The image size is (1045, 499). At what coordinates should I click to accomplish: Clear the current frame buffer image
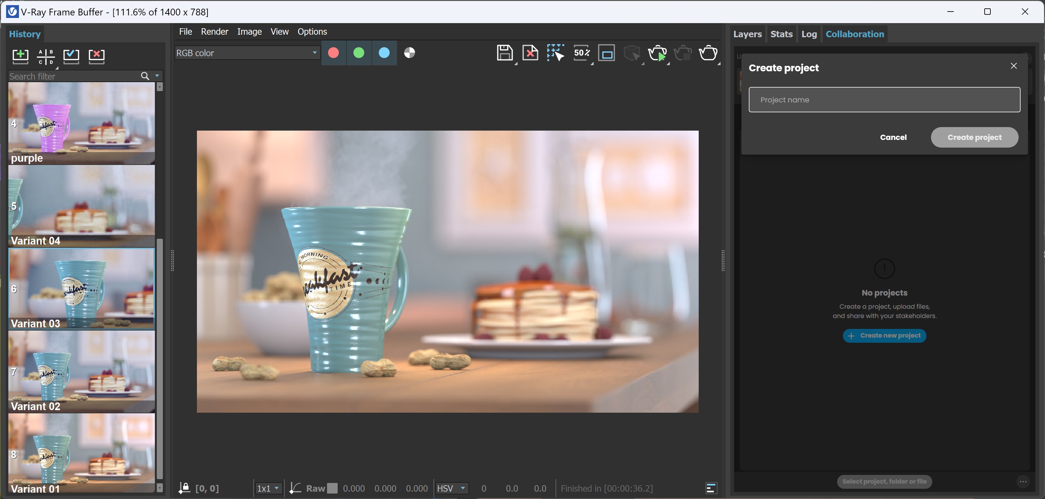coord(530,53)
